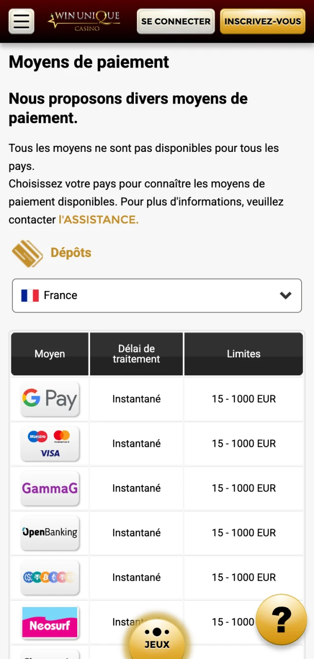
Task: Click the OpenBanking payment icon
Action: point(49,533)
